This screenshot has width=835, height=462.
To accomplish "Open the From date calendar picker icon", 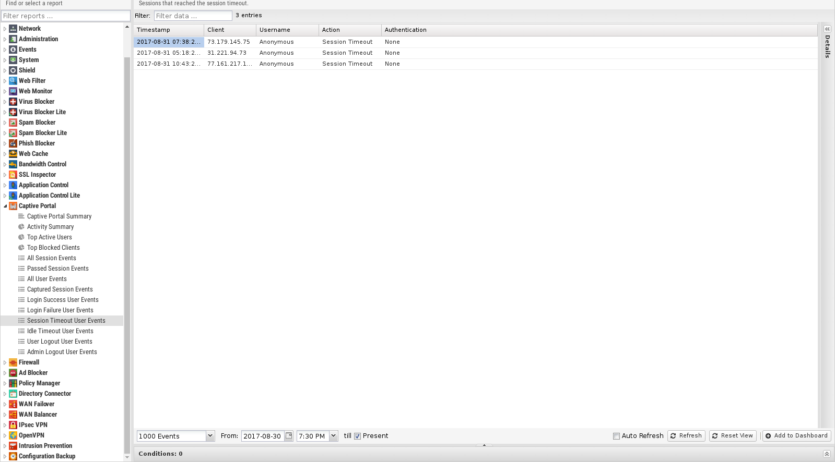I will (289, 436).
